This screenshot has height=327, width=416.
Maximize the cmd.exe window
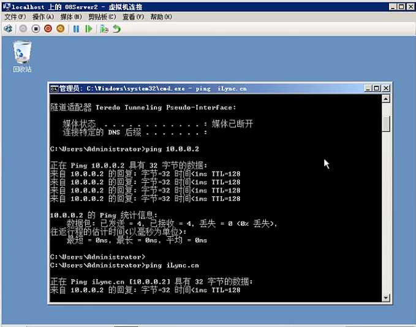tap(376, 88)
